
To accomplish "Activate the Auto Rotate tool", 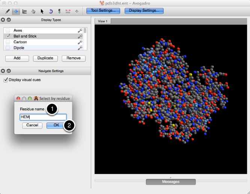I will 51,11.
